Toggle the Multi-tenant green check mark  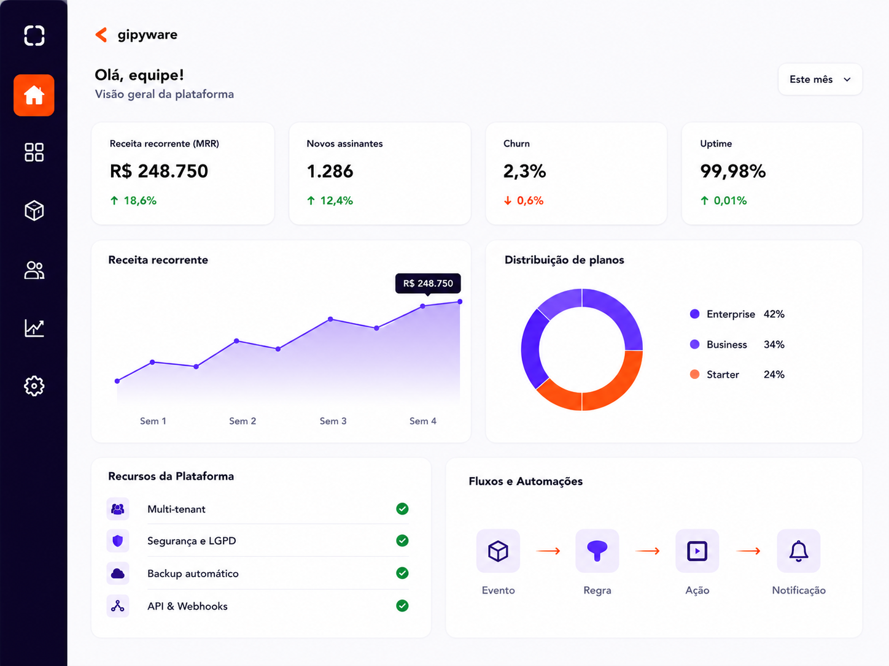point(402,509)
